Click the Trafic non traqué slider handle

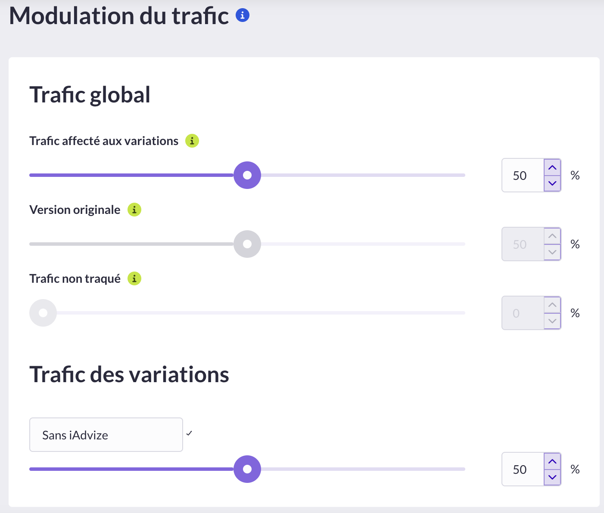[43, 313]
